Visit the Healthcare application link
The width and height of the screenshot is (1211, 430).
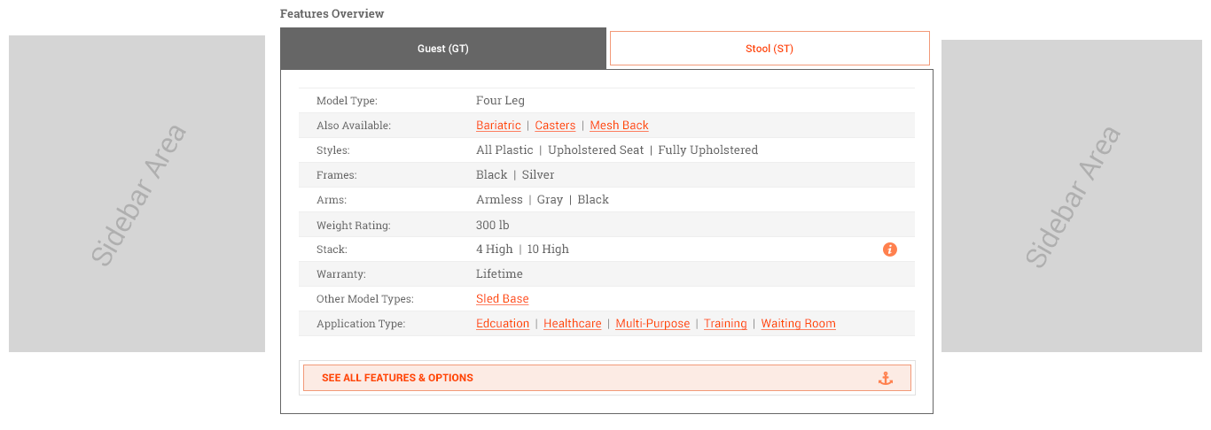573,324
